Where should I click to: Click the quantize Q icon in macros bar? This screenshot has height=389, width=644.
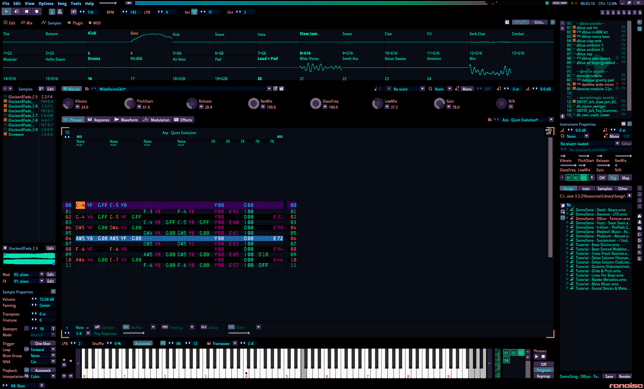coord(430,89)
